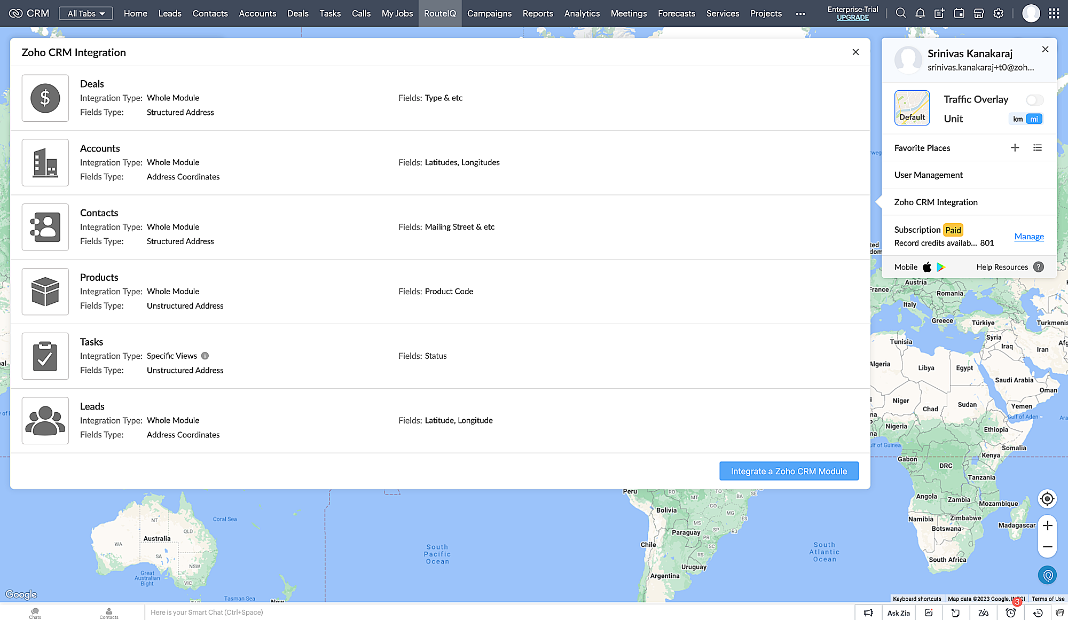Click the apps grid icon
This screenshot has width=1068, height=620.
click(1054, 13)
